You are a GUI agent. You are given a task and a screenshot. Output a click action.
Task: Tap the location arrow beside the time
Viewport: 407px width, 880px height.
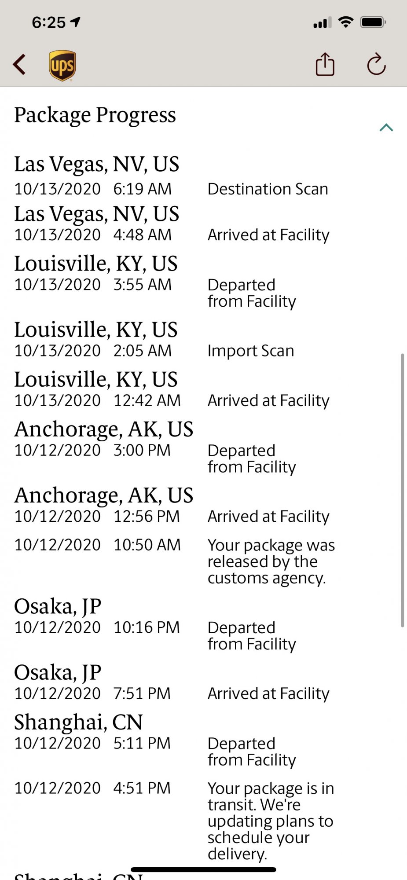(76, 22)
